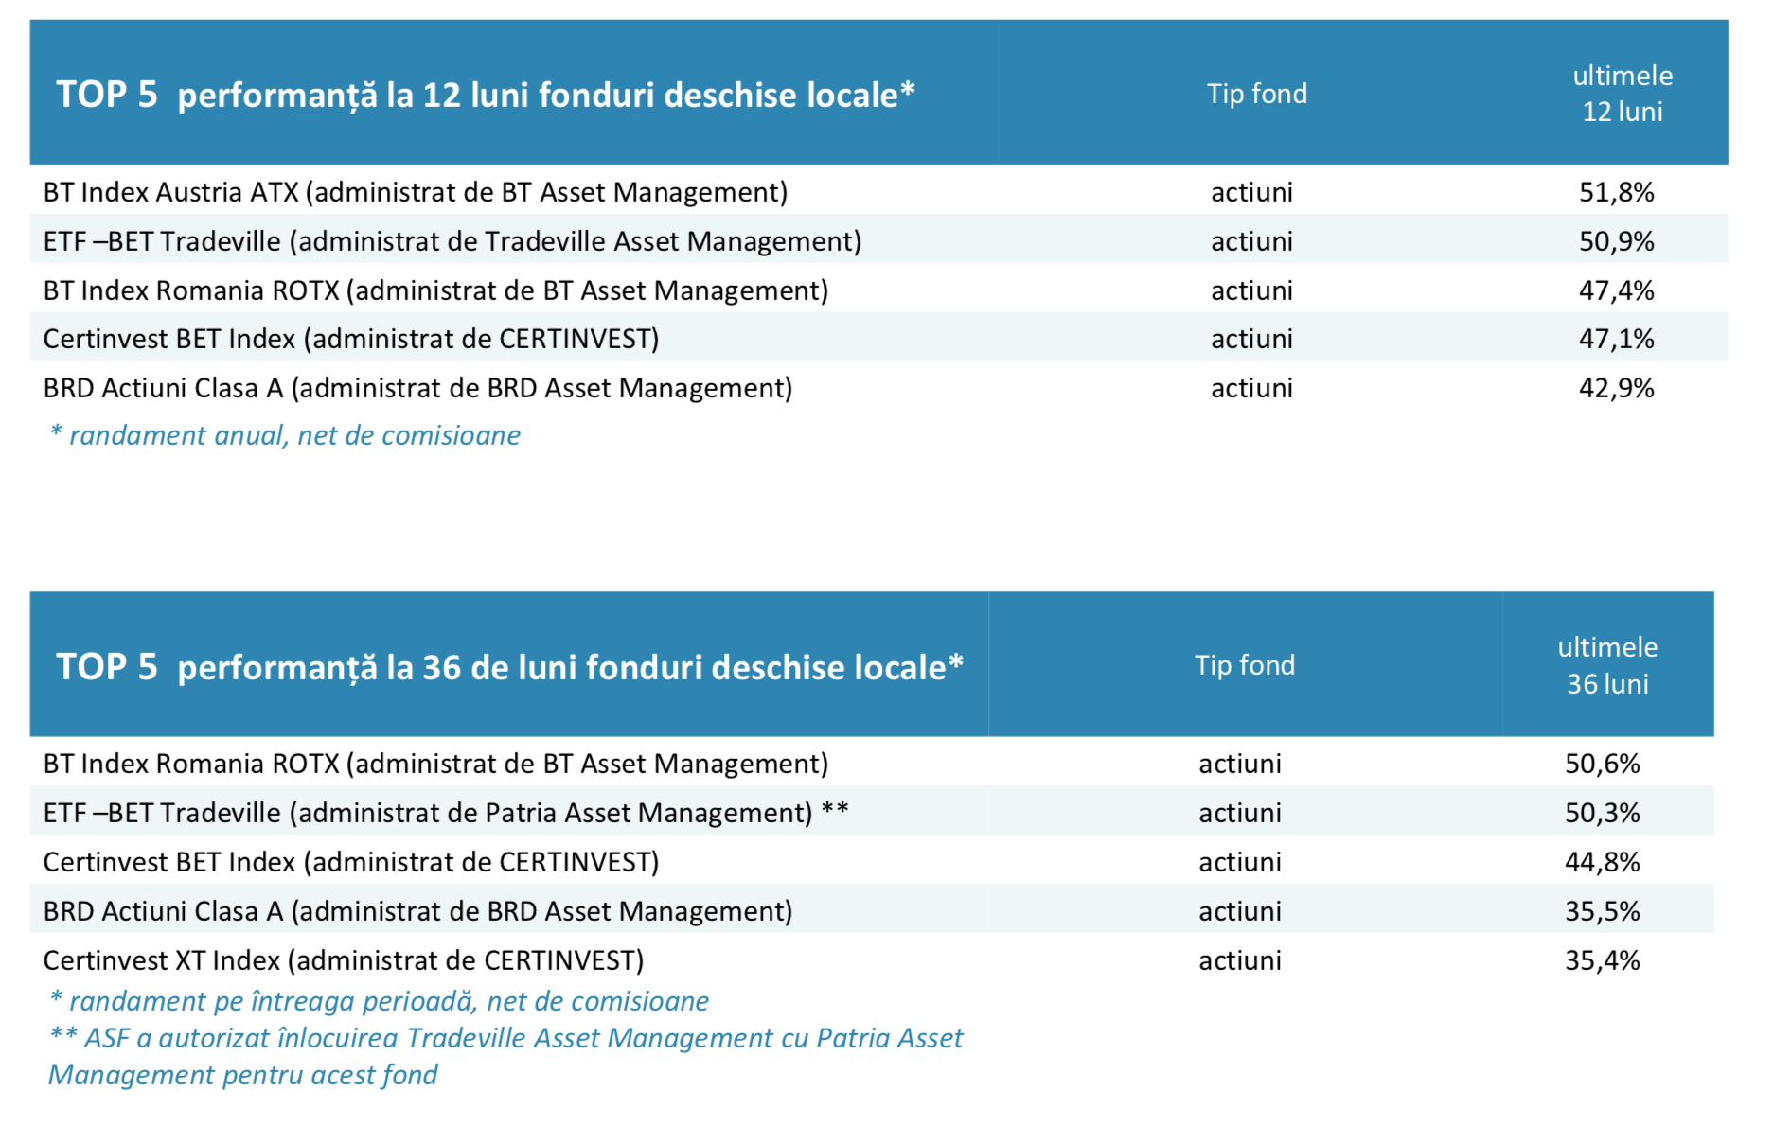Click the 51,8% value
Screen dimensions: 1791x1126
click(x=1616, y=192)
